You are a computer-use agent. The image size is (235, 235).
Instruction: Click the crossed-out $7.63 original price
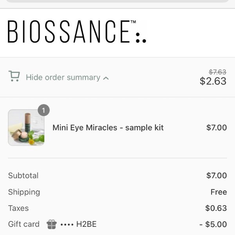pos(217,72)
